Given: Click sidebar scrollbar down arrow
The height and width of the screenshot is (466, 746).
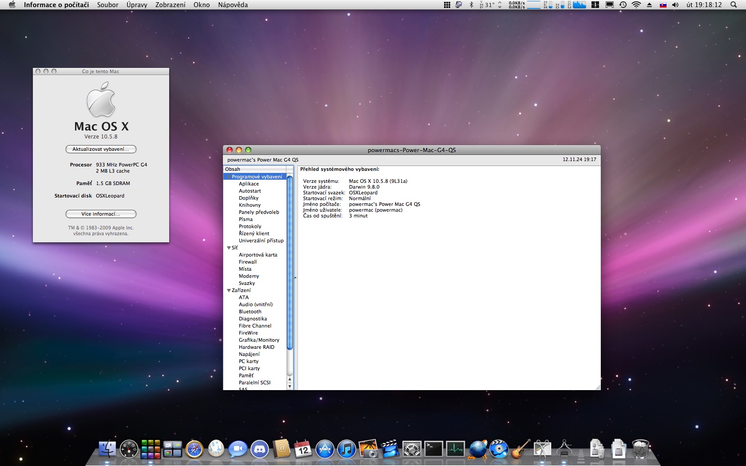Looking at the screenshot, I should (290, 387).
